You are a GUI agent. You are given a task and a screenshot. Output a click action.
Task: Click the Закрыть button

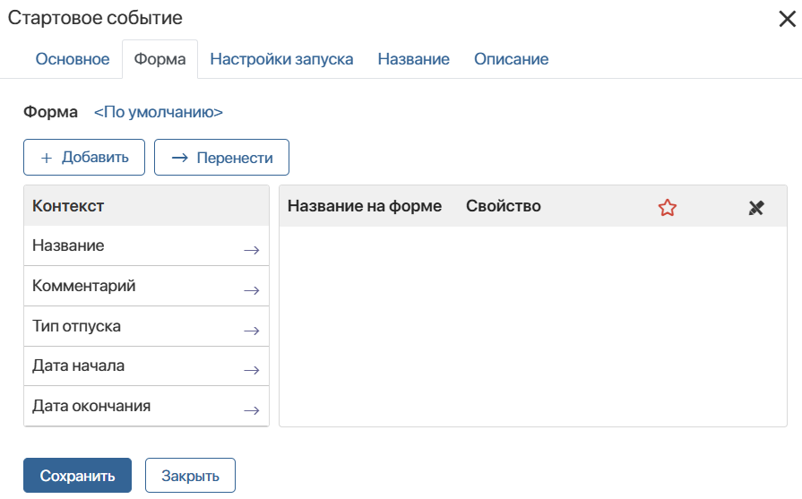[x=190, y=476]
